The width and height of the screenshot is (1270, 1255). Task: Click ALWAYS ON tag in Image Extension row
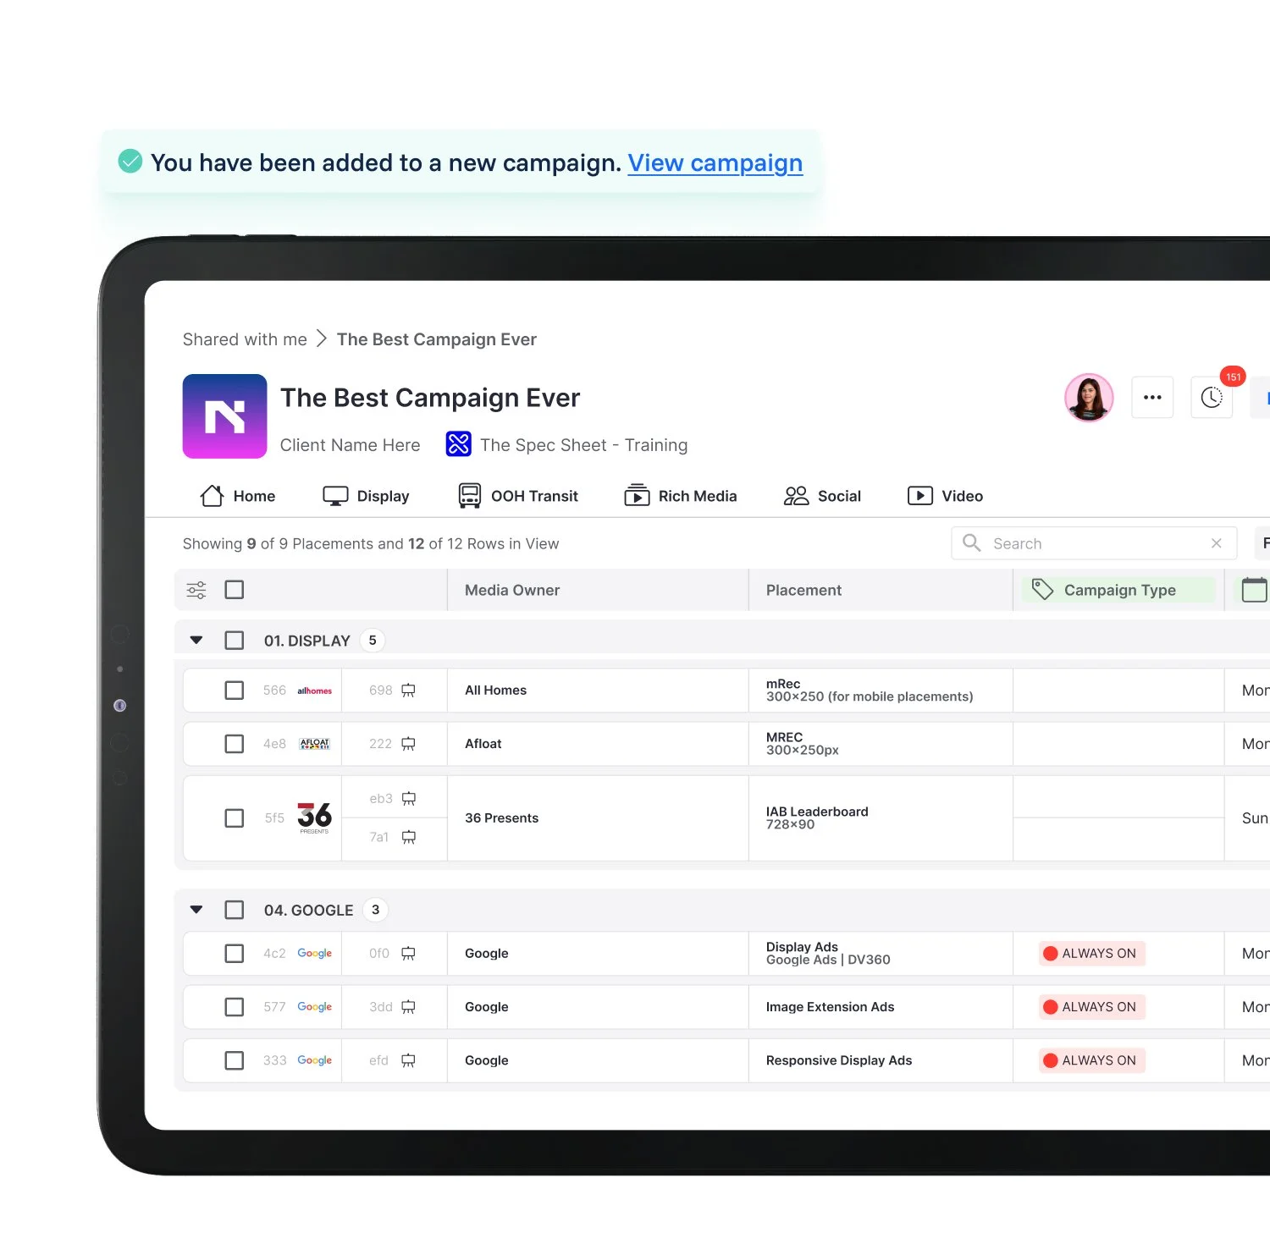[1092, 1007]
